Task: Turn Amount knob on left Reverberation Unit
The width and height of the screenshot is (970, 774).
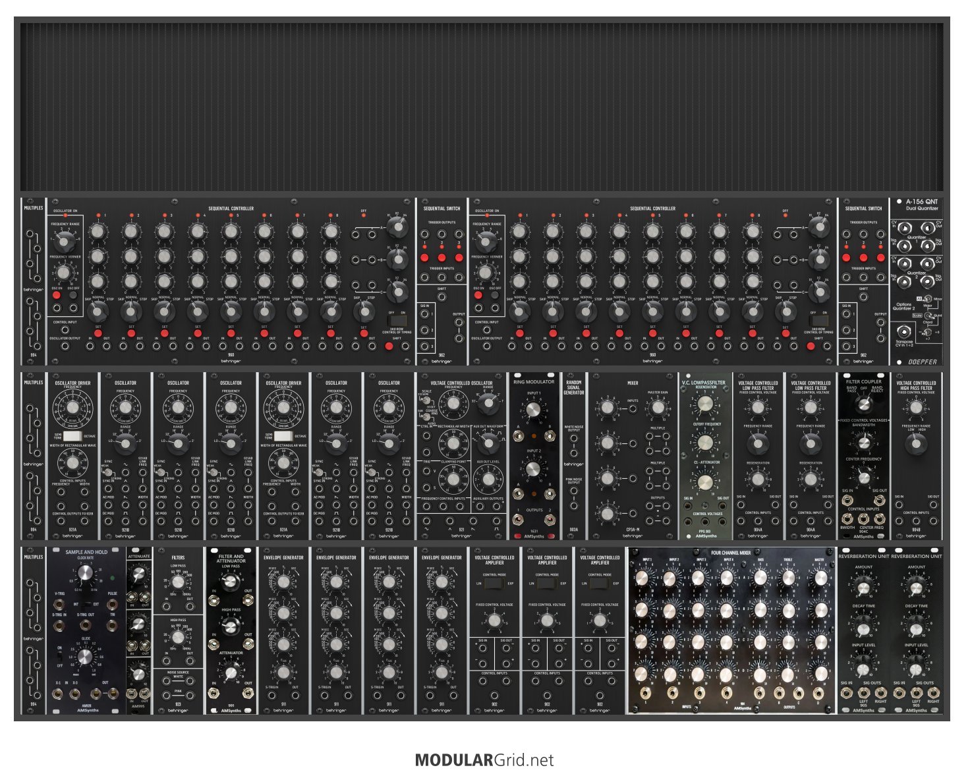Action: [863, 587]
